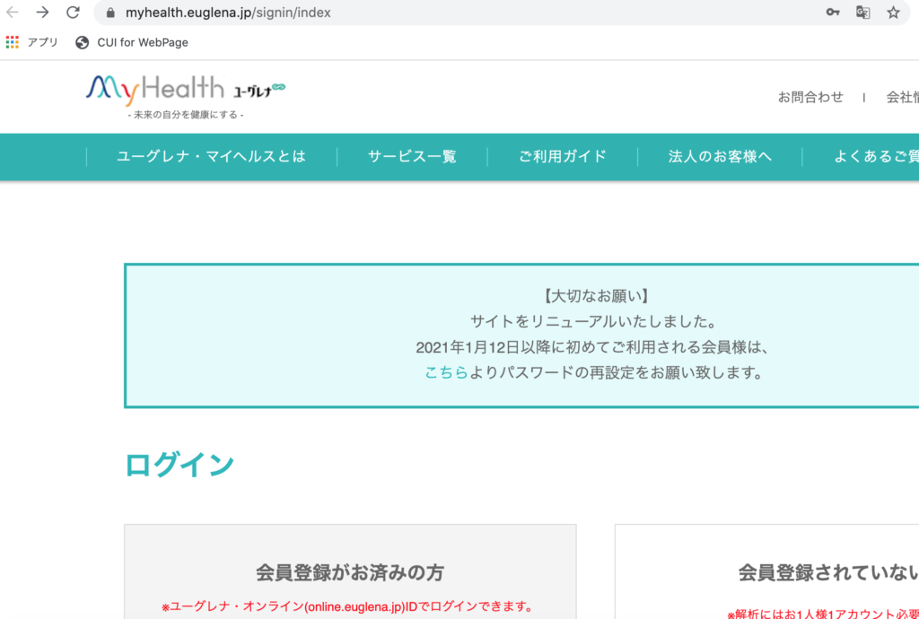Select ユーグレナ・マイヘルスとは in the navigation

pos(211,156)
